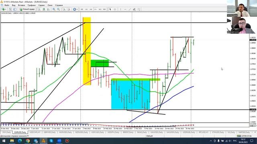Open the taskbar clock and date
257x144 pixels.
click(243, 141)
